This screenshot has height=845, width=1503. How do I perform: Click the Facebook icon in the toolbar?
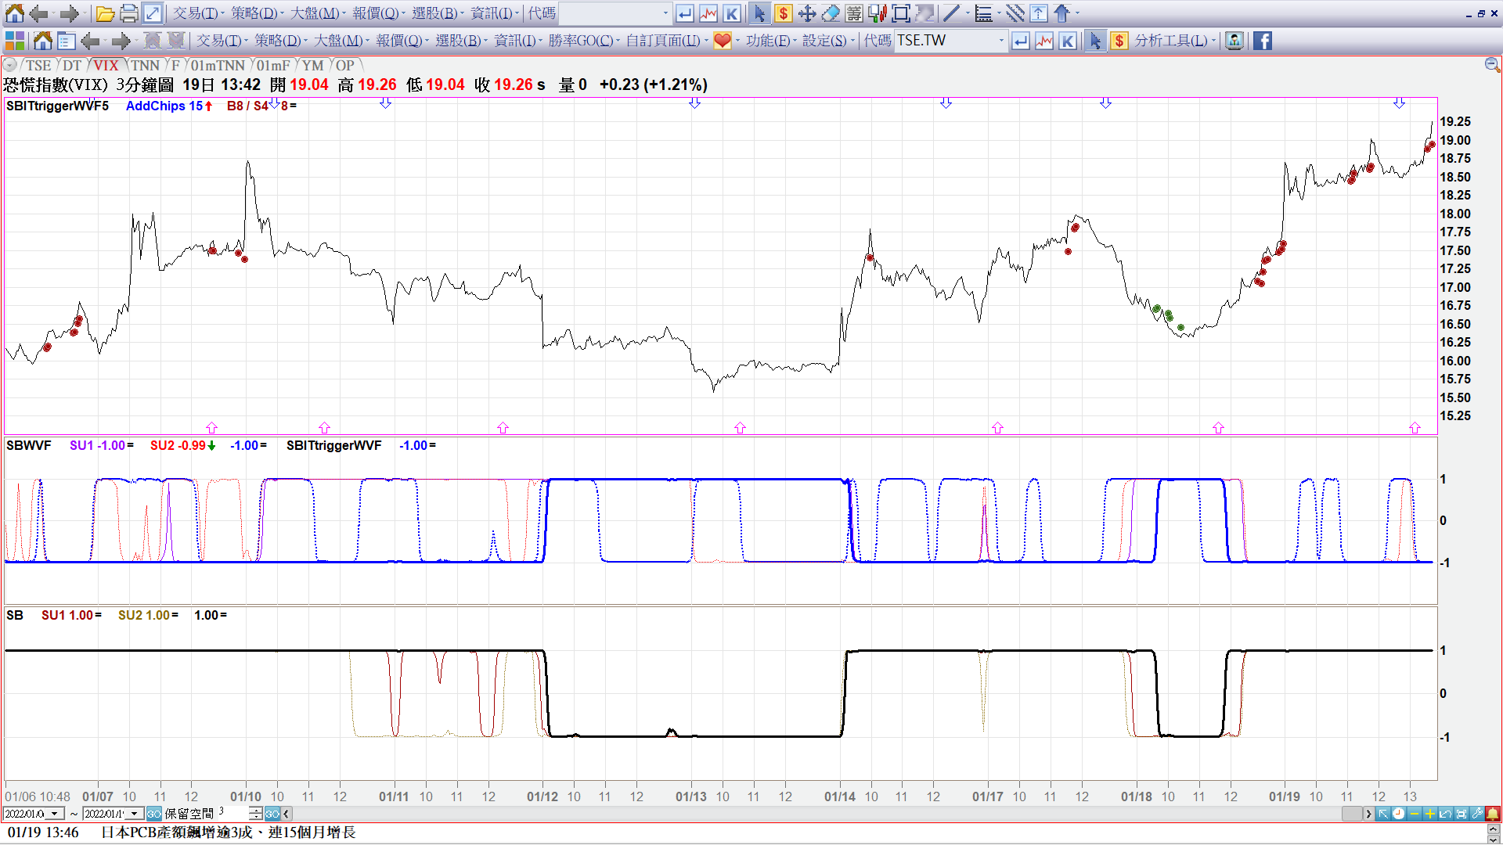pyautogui.click(x=1262, y=41)
